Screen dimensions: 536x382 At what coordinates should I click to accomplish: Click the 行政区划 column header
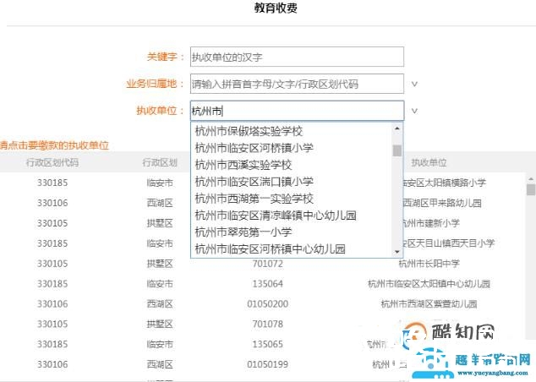pyautogui.click(x=160, y=162)
